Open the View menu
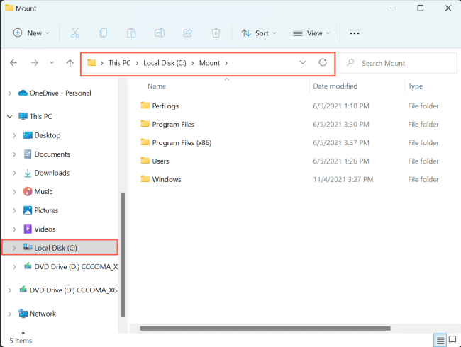461x347 pixels. coord(311,33)
